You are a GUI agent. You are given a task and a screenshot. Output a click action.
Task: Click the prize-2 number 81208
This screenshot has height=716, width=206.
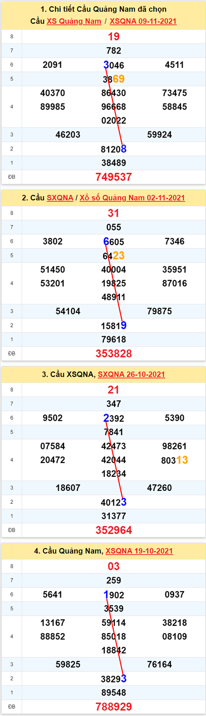click(114, 149)
